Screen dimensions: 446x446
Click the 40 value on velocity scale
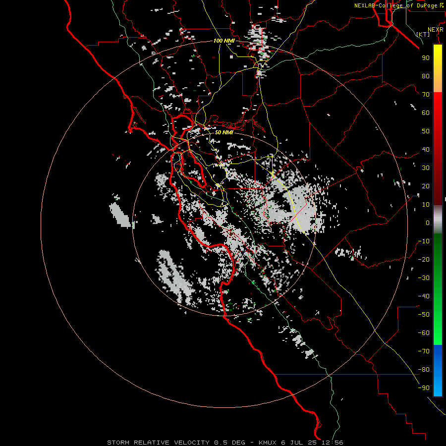tap(426, 150)
